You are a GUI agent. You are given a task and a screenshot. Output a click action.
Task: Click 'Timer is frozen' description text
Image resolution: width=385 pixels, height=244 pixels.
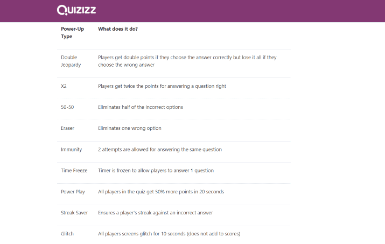tap(156, 170)
